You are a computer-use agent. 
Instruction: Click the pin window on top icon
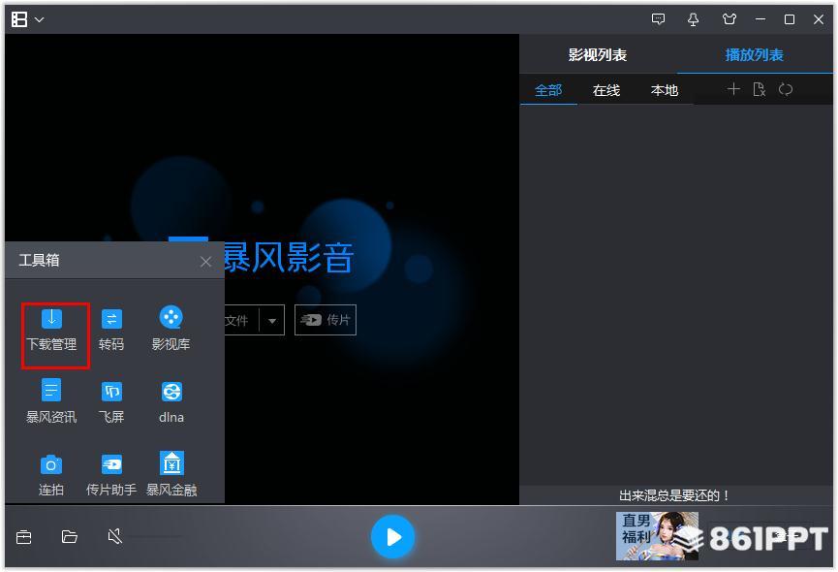[694, 19]
